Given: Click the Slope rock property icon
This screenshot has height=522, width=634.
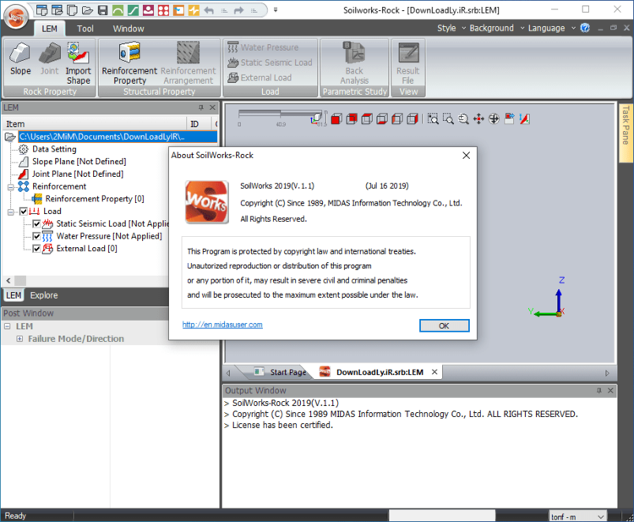Looking at the screenshot, I should click(20, 59).
